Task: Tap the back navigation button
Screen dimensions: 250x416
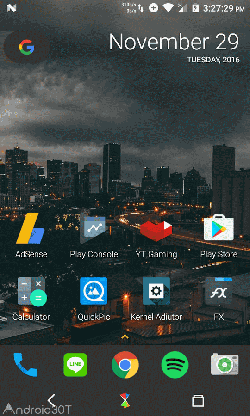Action: [51, 400]
